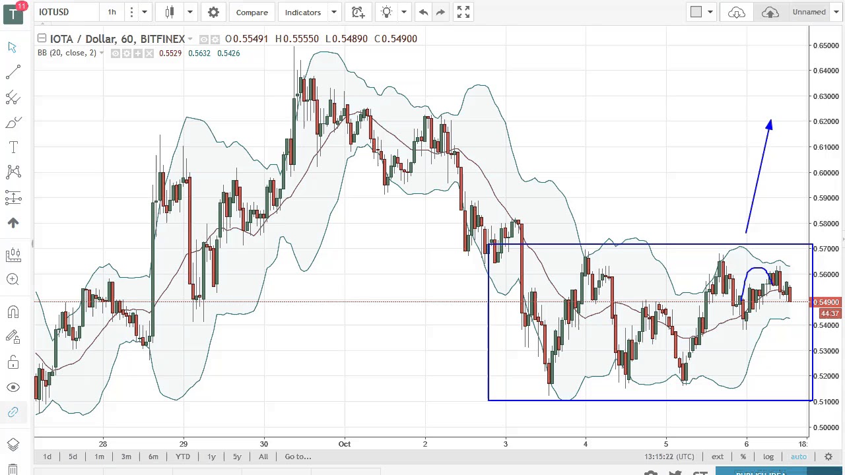Toggle lock all drawing tools

click(13, 362)
